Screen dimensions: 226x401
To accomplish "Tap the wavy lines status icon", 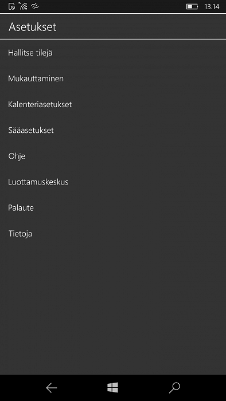I will (x=35, y=6).
